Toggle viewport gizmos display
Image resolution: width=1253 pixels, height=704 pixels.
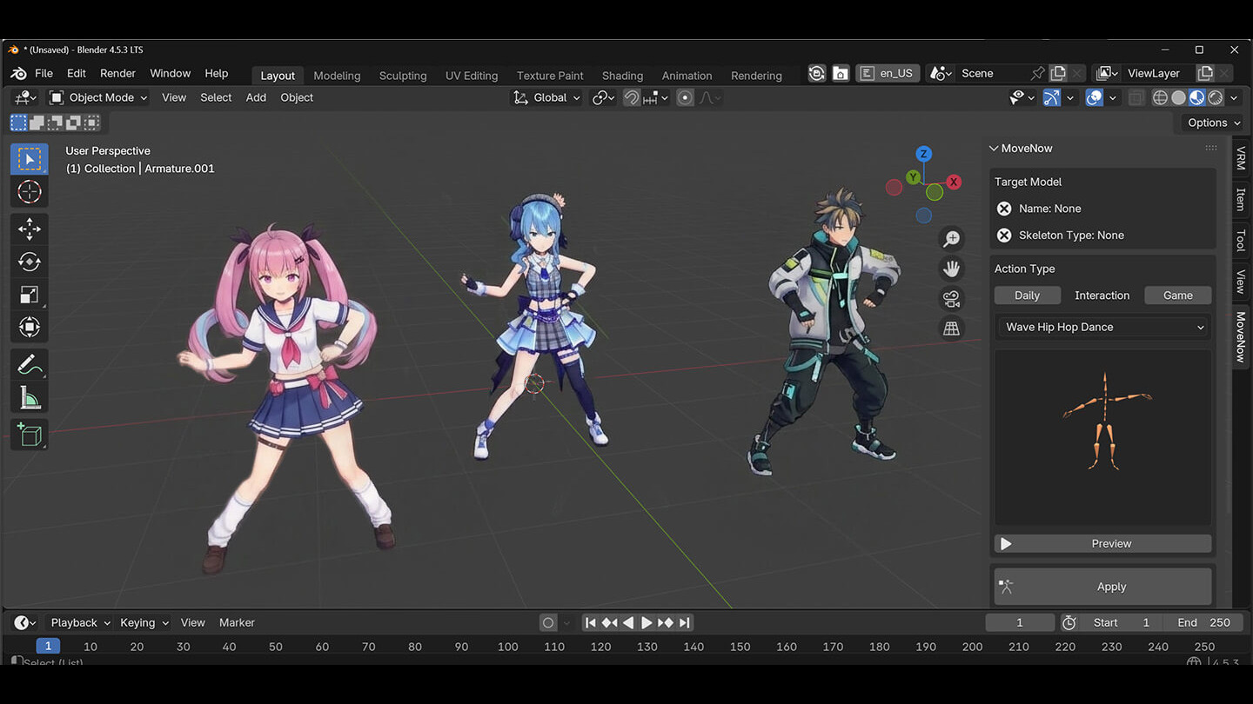click(x=1052, y=97)
